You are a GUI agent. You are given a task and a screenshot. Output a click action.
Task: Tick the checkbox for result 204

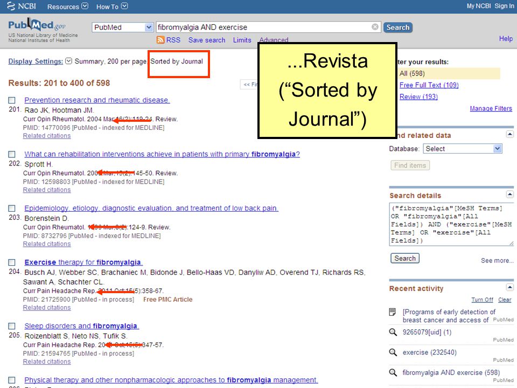pyautogui.click(x=12, y=262)
